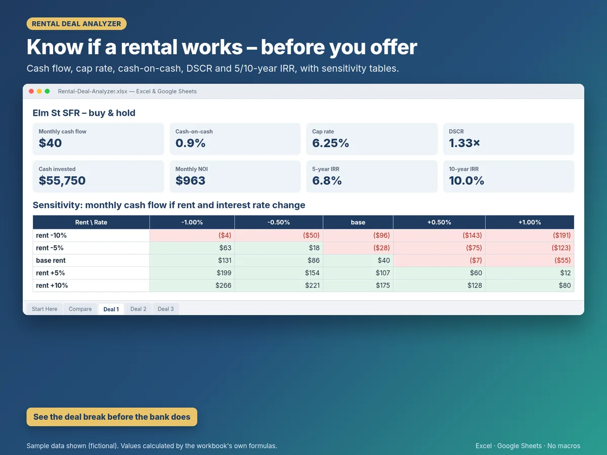Open the Start Here sheet tab

(x=45, y=309)
